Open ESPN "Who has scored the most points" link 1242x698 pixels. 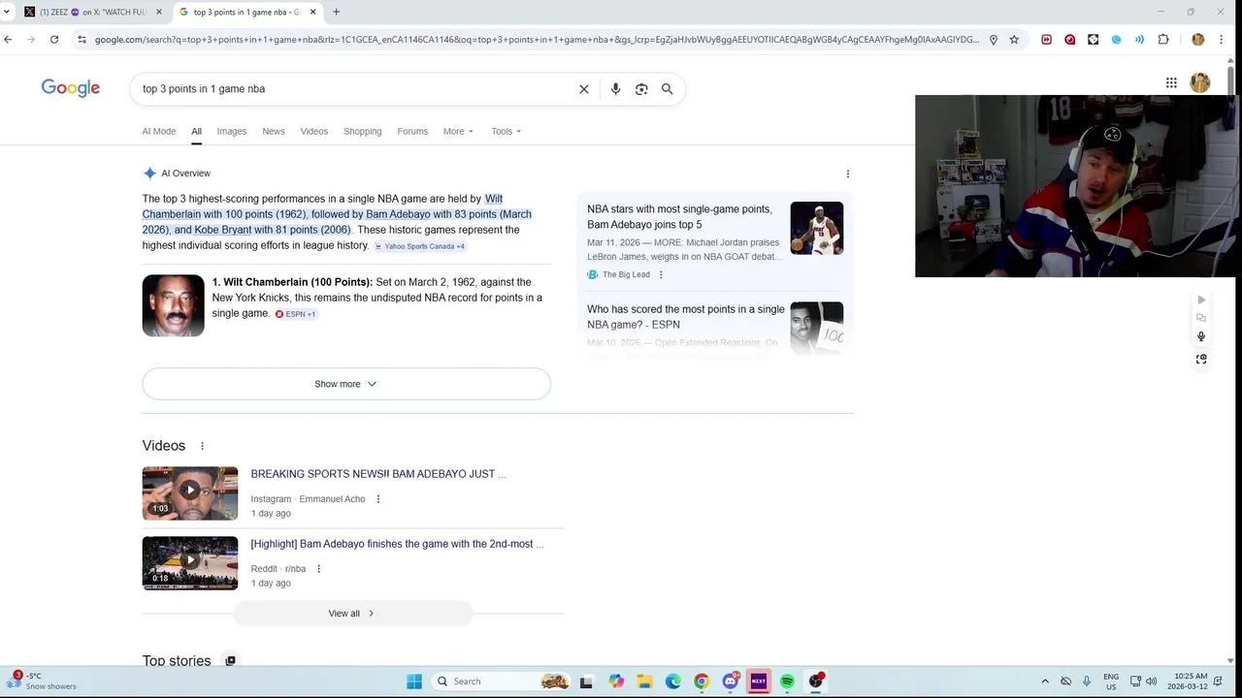pos(686,317)
